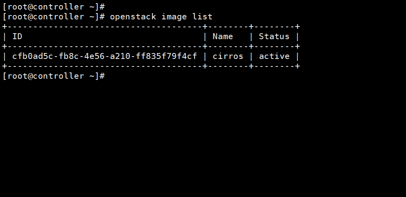The image size is (406, 197).
Task: Click the word list in command
Action: tap(202, 17)
